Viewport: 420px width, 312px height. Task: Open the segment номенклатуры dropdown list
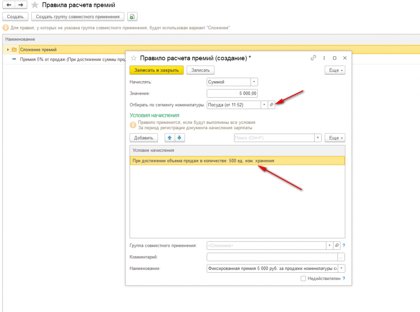264,105
